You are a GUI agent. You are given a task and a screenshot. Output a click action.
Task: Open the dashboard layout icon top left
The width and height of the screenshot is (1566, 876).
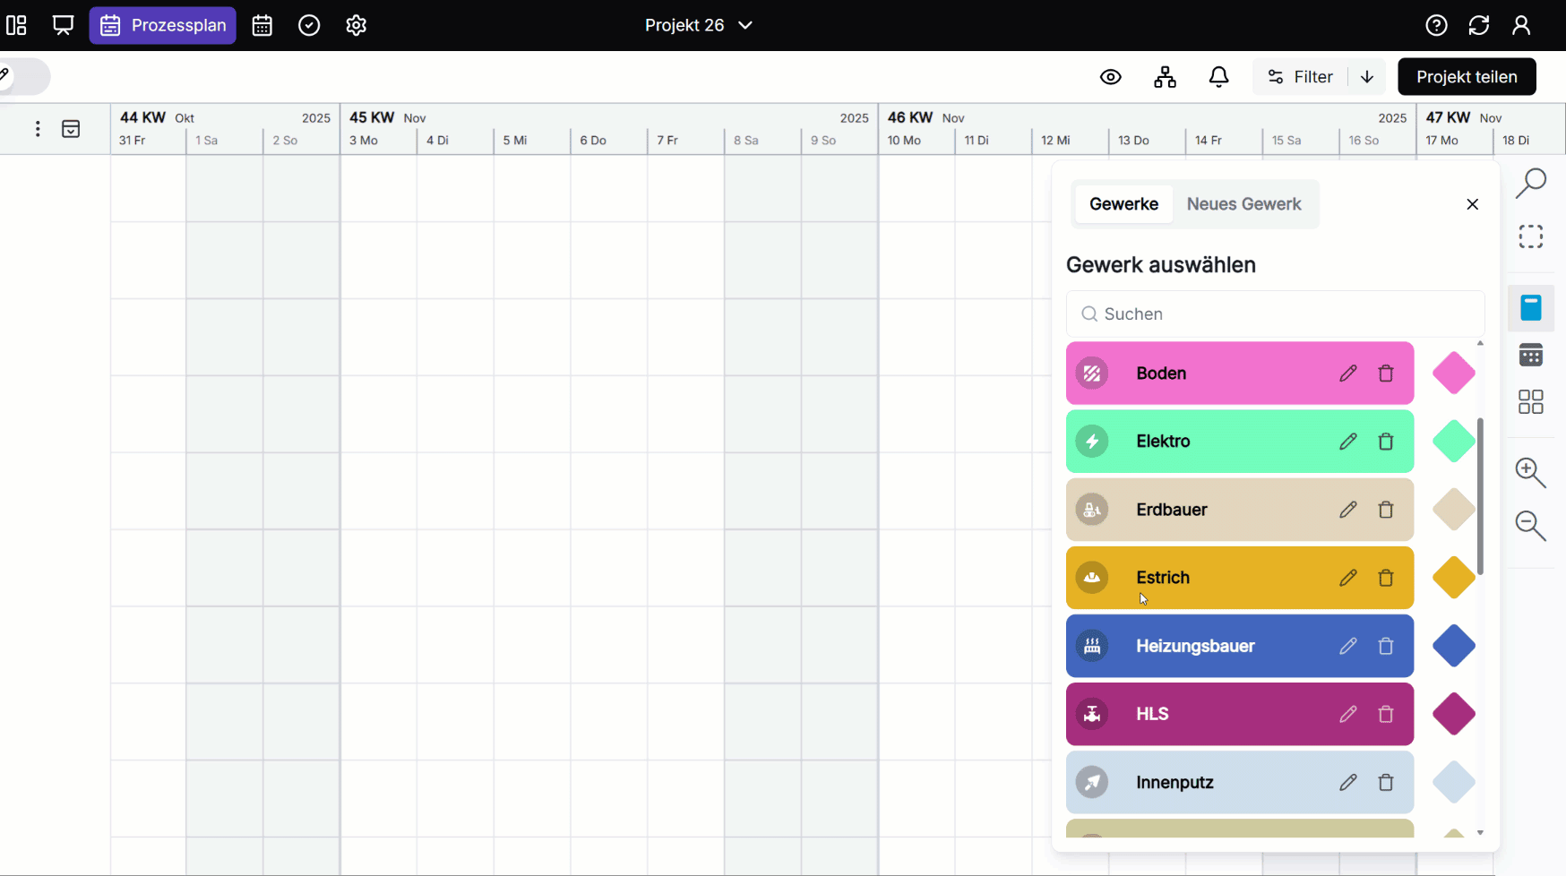(16, 25)
